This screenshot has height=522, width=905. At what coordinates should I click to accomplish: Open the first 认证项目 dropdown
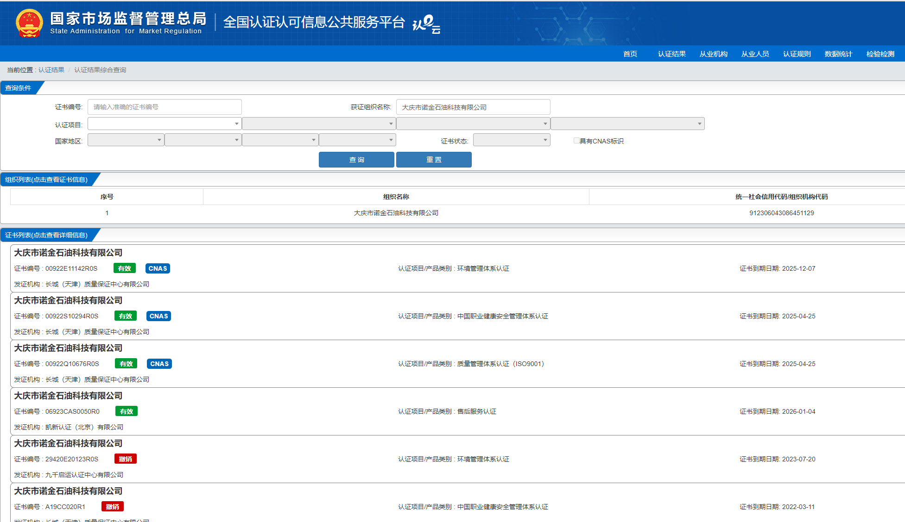click(164, 124)
